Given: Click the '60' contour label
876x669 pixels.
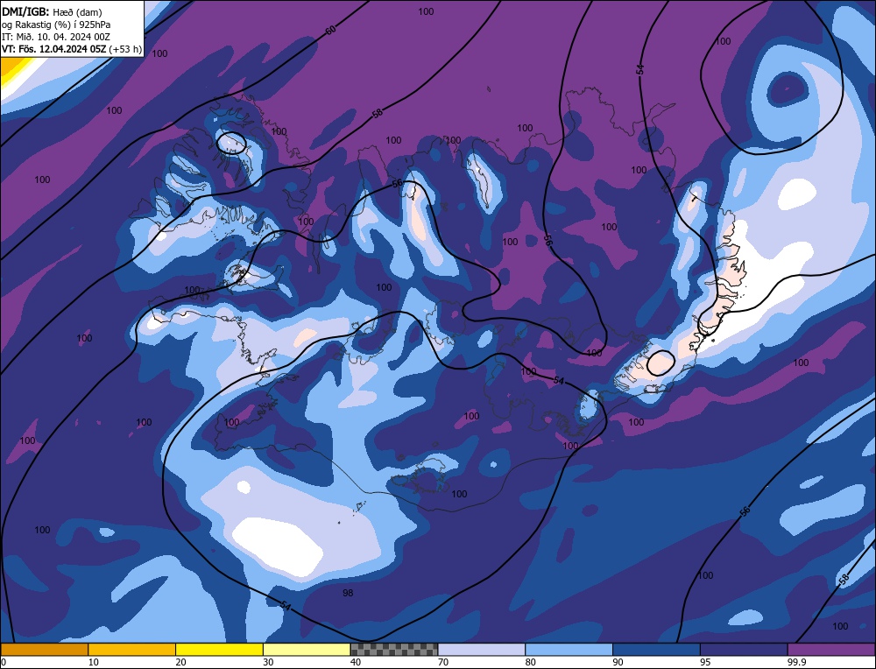Looking at the screenshot, I should coord(331,30).
